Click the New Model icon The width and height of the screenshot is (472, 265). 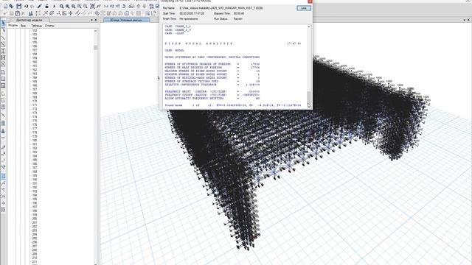[6, 7]
